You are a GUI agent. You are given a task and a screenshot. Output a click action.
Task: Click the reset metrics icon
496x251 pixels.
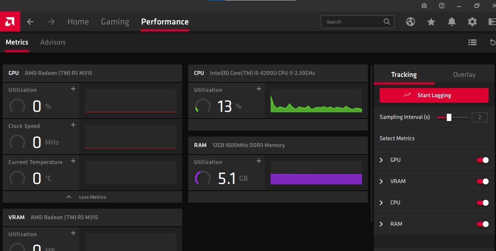(493, 42)
